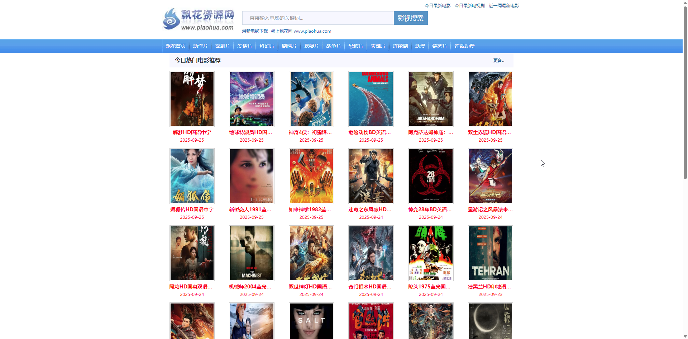Open the 解梦 movie poster

(192, 99)
